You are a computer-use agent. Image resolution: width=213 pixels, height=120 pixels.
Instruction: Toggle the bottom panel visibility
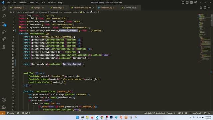point(187,2)
